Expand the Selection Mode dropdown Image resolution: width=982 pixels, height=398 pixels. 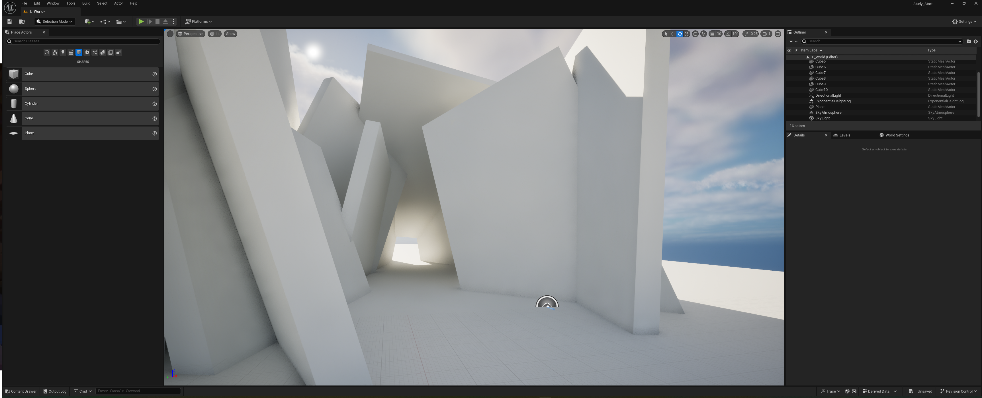pyautogui.click(x=54, y=22)
